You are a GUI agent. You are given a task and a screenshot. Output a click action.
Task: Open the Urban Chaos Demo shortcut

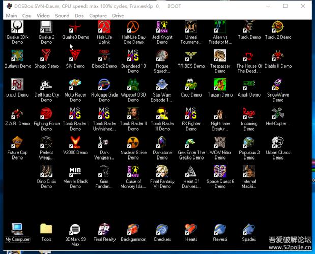[x=278, y=142]
